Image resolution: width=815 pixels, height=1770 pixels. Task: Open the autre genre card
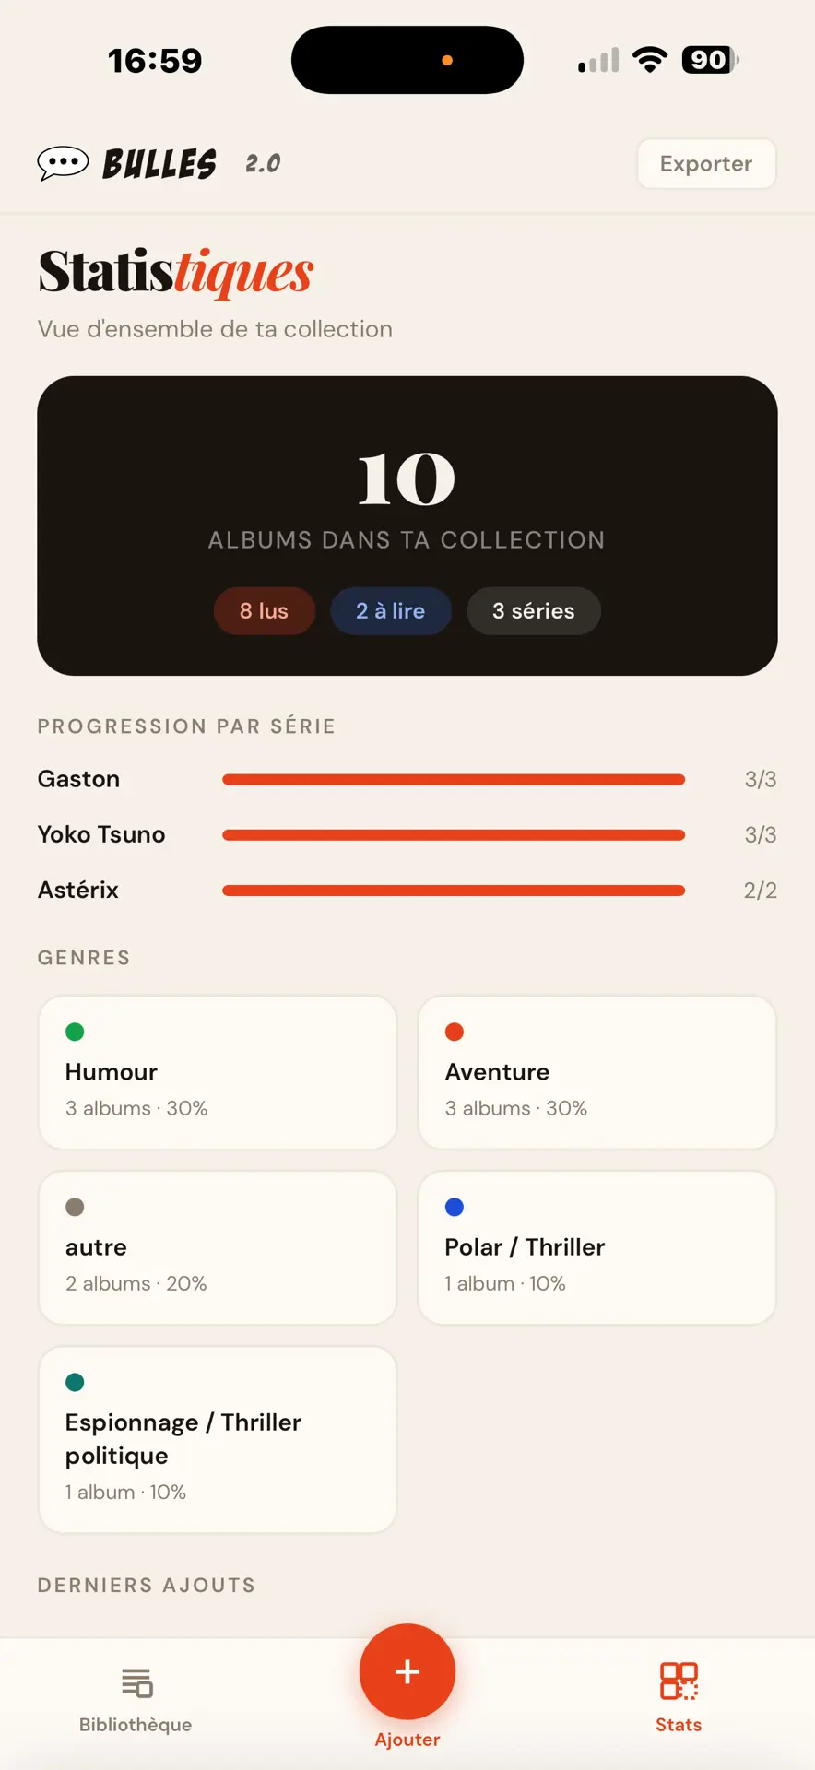point(218,1247)
